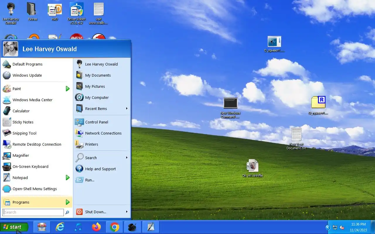
Task: Click the muted volume tray icon
Action: click(x=342, y=227)
